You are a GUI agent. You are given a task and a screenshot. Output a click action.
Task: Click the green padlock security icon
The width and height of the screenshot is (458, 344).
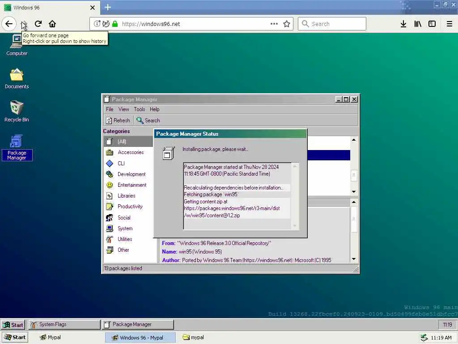(115, 24)
